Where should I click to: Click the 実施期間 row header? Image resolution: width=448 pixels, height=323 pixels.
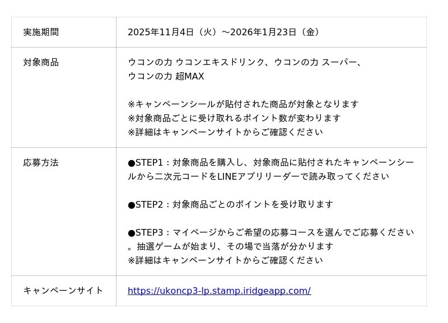[x=41, y=32]
